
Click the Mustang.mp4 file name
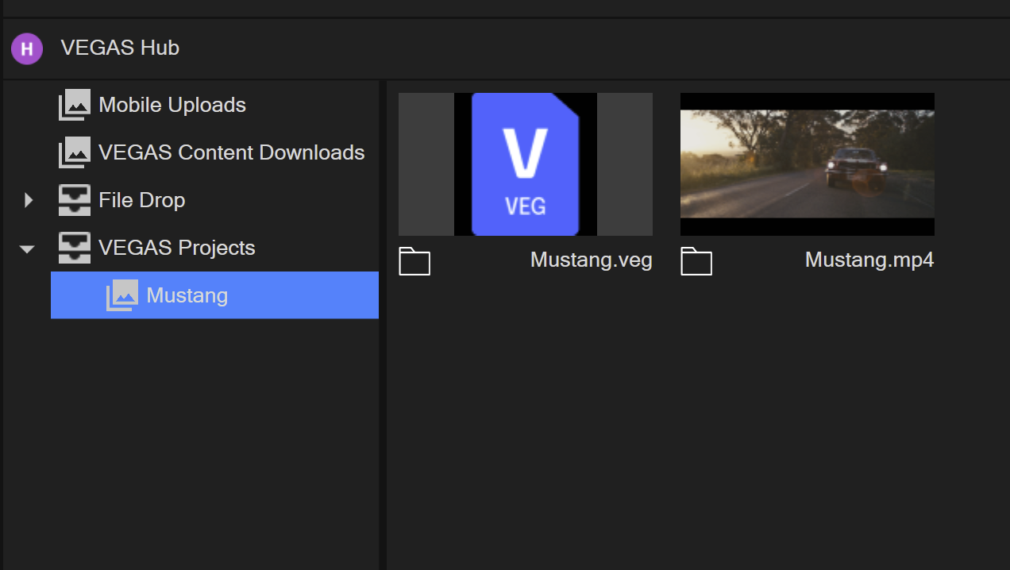click(x=869, y=260)
